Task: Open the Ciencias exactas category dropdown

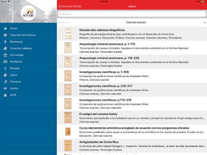Action: click(x=163, y=22)
